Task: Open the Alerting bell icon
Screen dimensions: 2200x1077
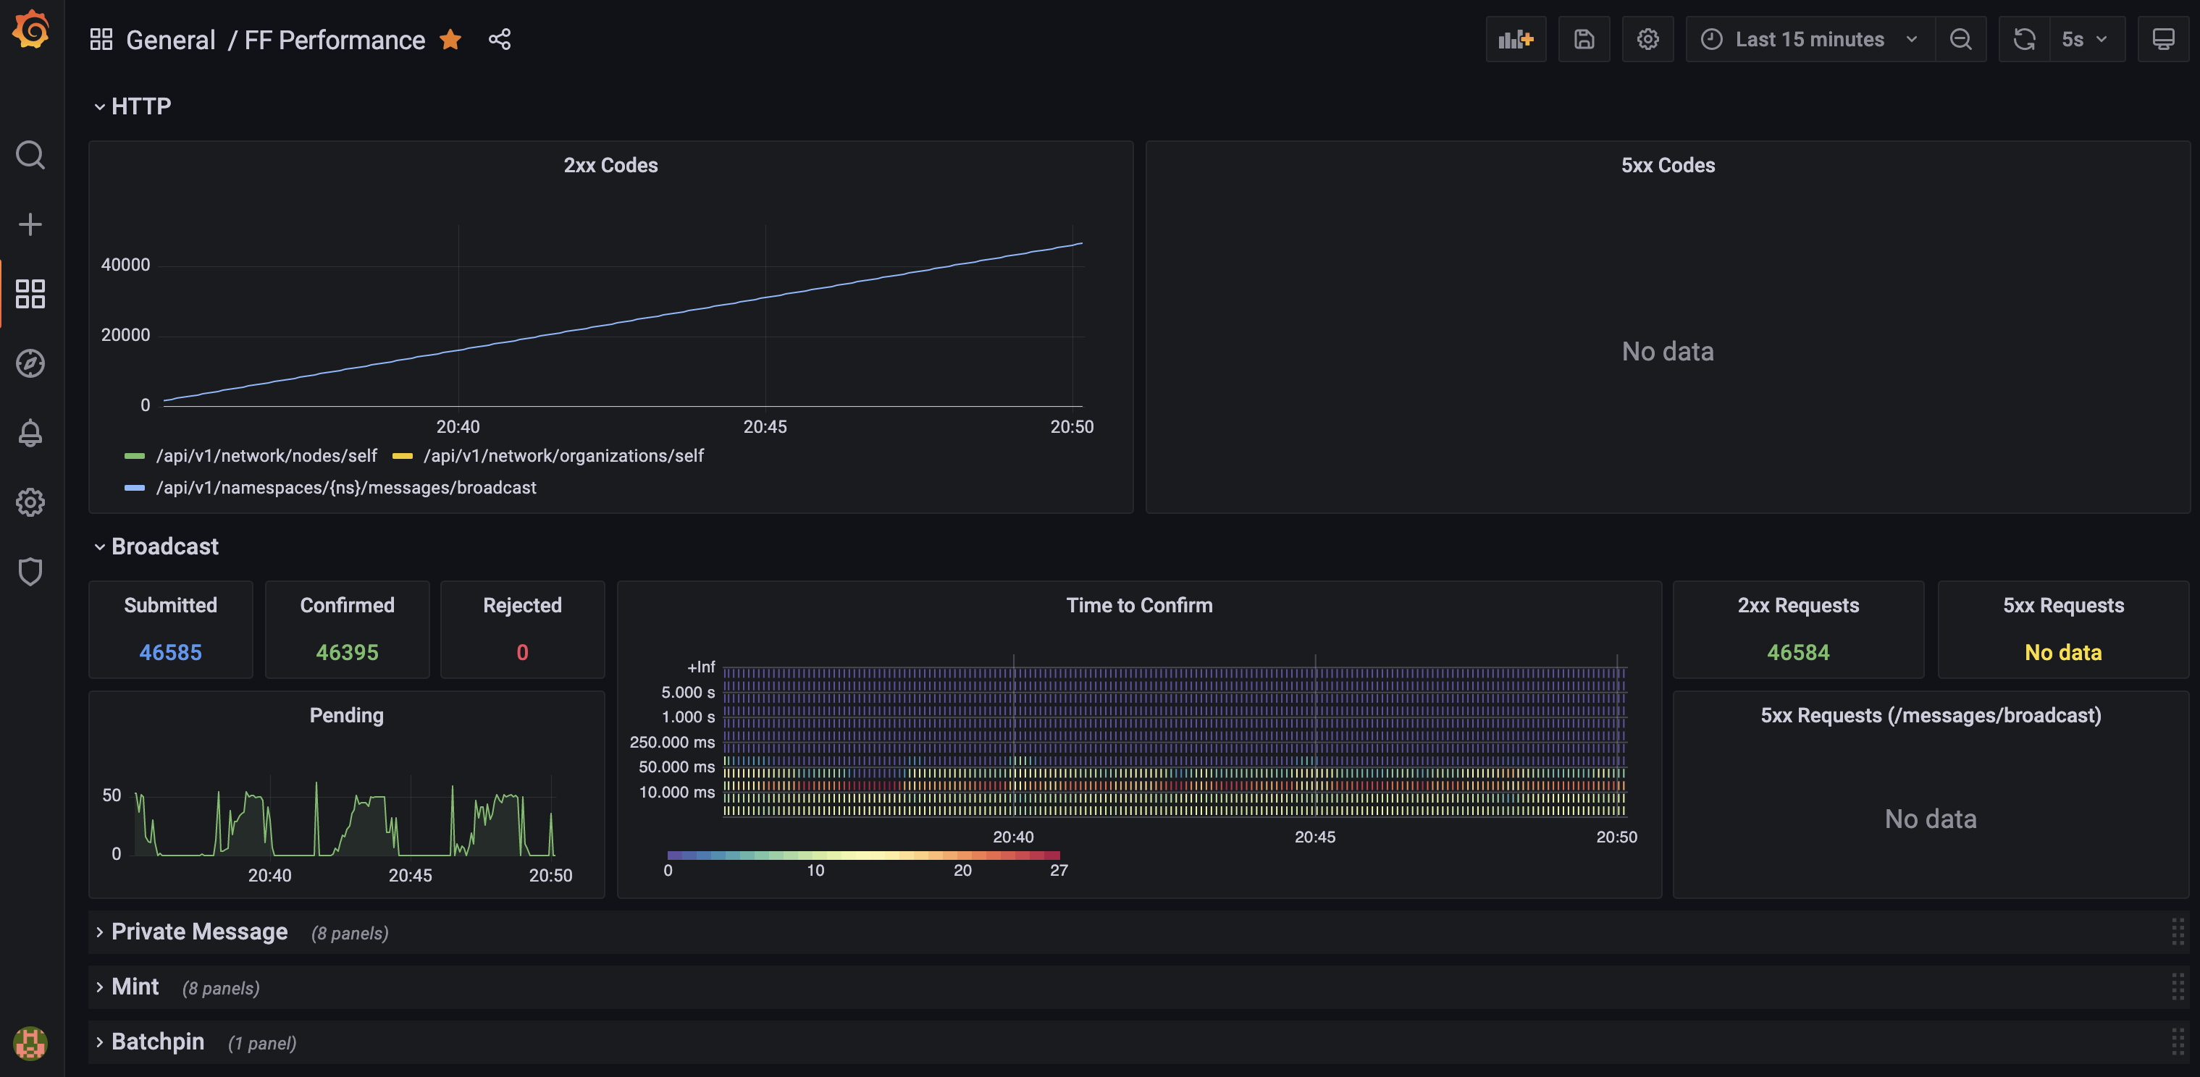Action: 30,433
